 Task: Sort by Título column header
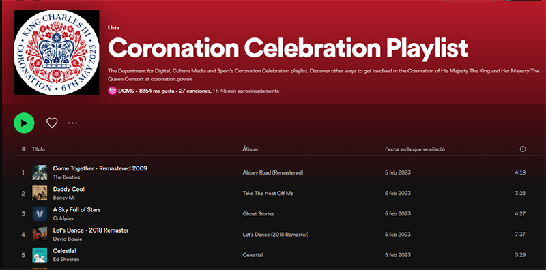coord(38,149)
